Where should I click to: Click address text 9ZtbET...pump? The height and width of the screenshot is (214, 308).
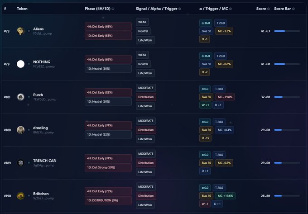tap(43, 198)
